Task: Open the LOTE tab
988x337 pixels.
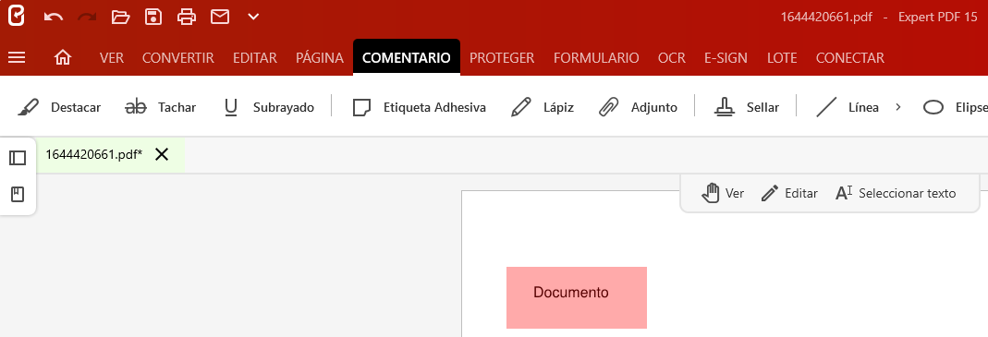Action: coord(782,58)
